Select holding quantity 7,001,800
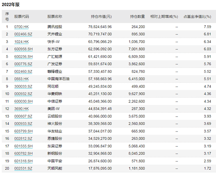Screen dimensions: 216x173 (x=136, y=49)
